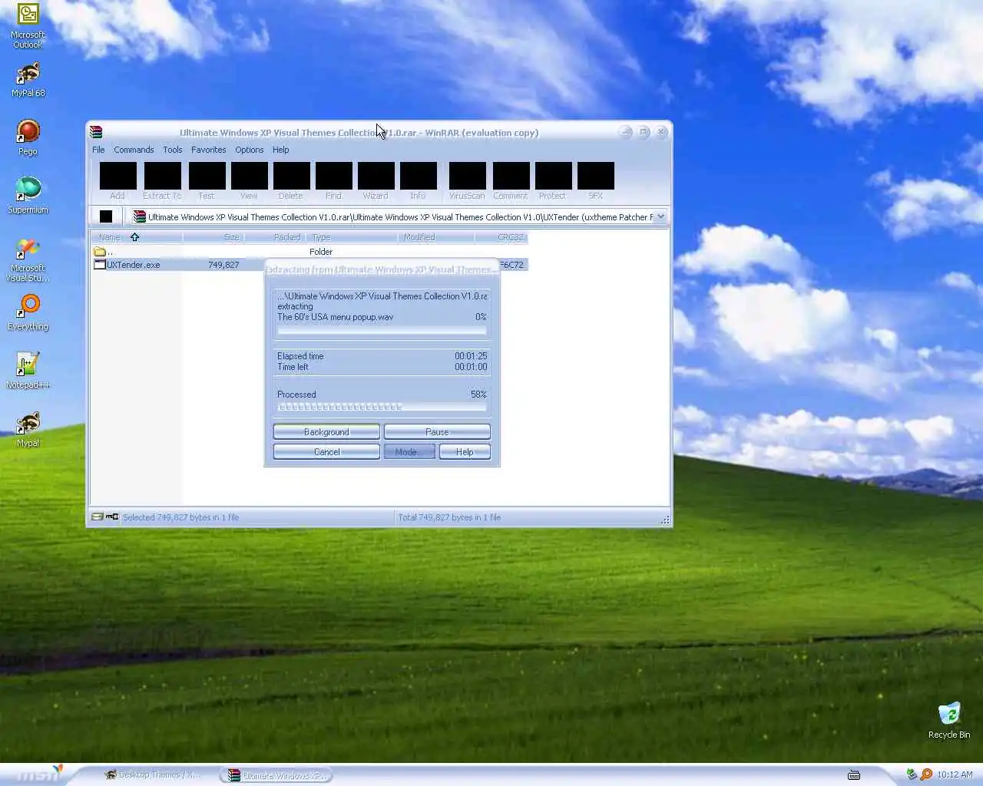Select the Pego desktop icon

(28, 138)
